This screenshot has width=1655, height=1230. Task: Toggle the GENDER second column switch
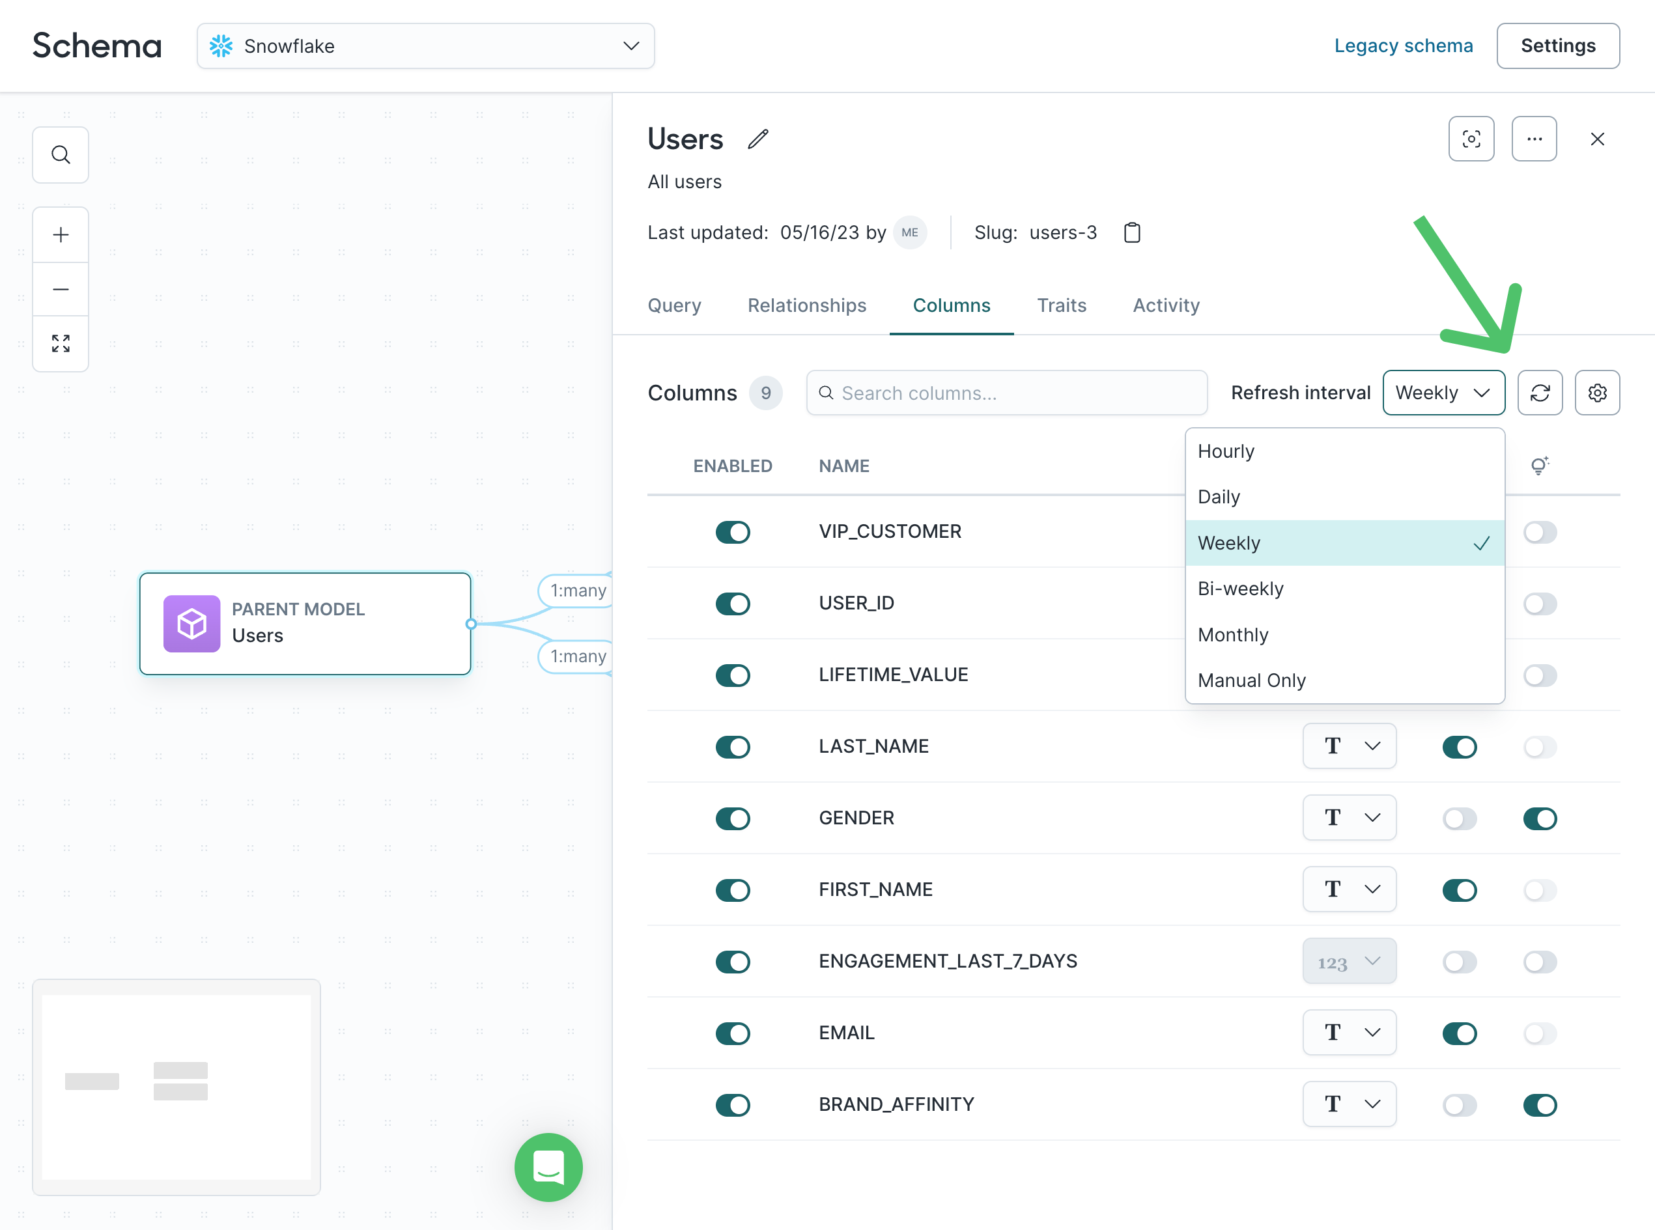[1538, 818]
